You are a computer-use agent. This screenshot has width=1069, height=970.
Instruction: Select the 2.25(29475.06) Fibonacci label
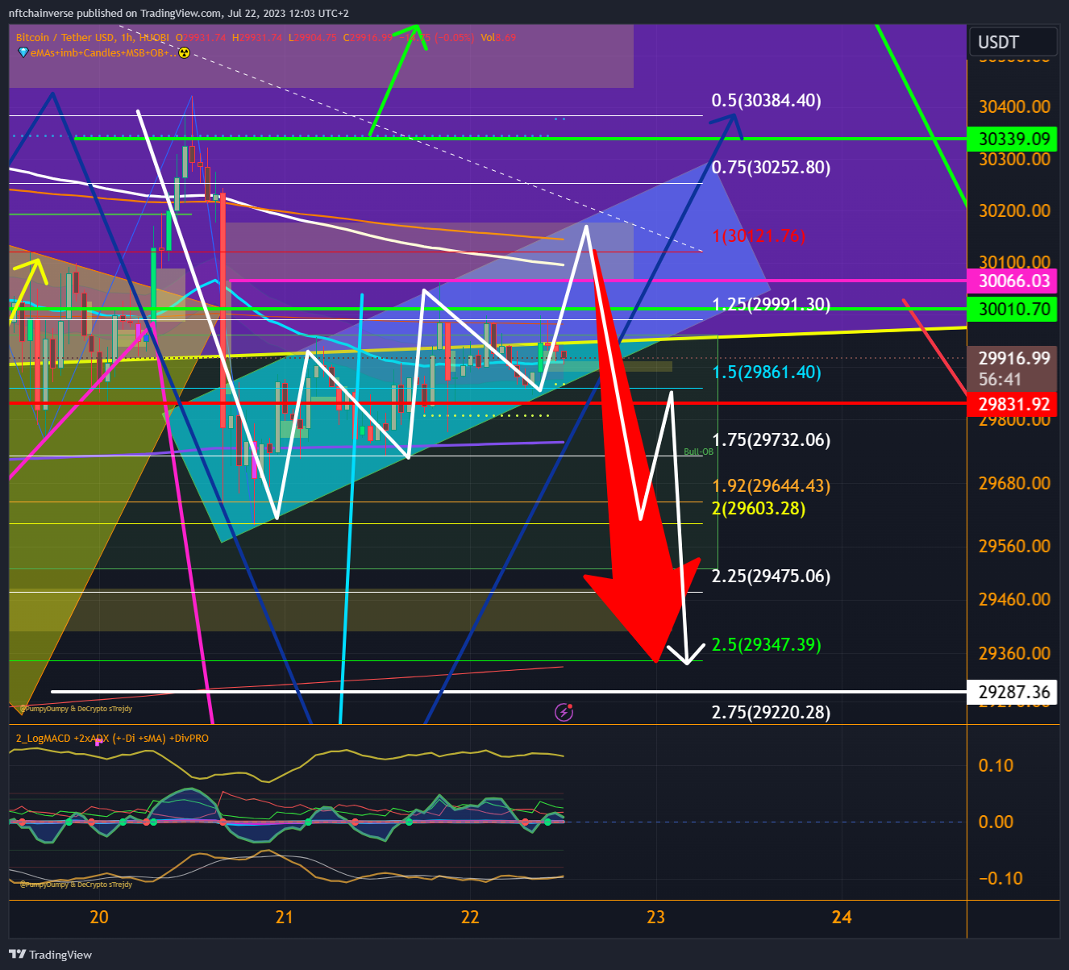[x=771, y=577]
